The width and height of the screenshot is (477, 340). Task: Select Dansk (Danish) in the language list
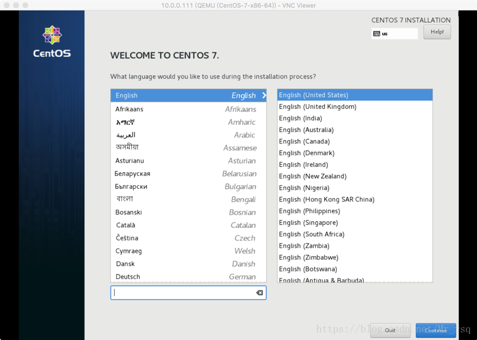pyautogui.click(x=188, y=264)
